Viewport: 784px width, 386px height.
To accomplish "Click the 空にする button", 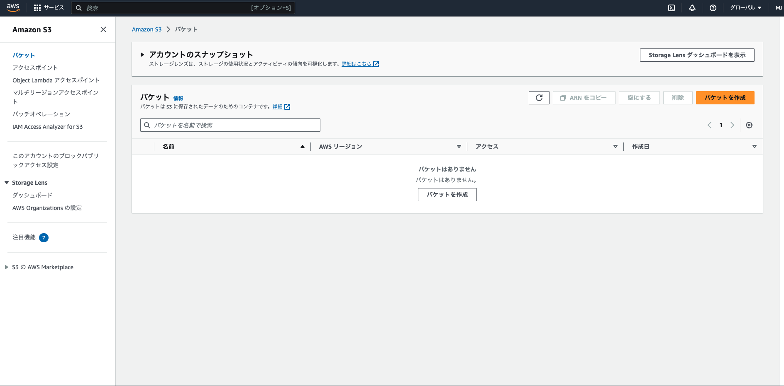I will (639, 98).
